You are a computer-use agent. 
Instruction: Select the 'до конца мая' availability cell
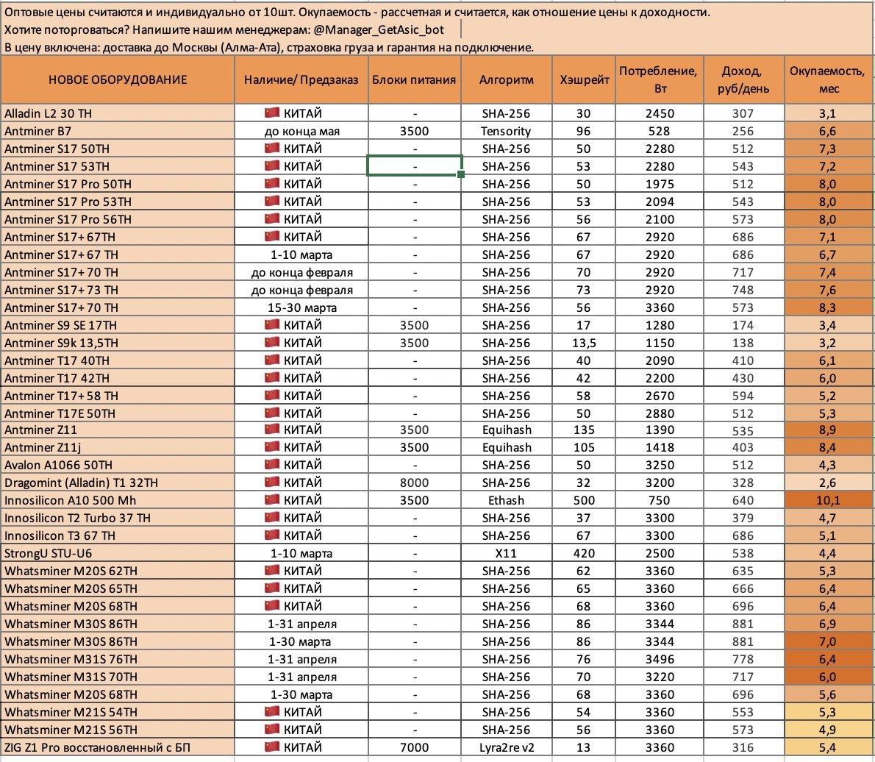pyautogui.click(x=301, y=131)
